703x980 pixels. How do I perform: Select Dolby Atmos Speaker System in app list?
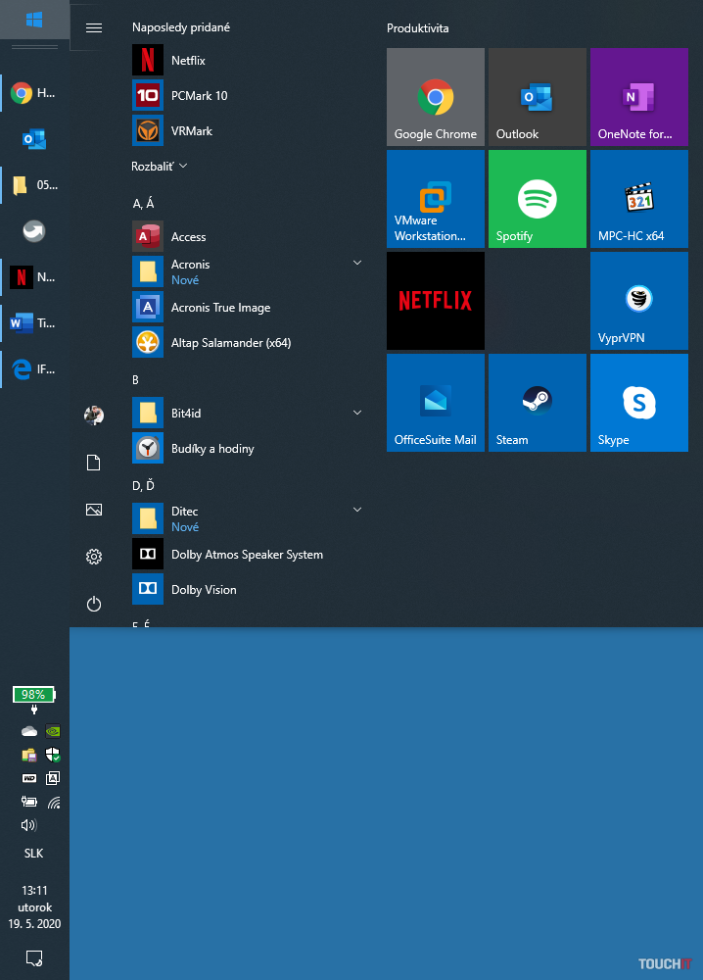[x=246, y=555]
